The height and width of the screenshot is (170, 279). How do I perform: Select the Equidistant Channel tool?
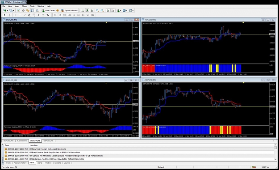[x=29, y=15]
